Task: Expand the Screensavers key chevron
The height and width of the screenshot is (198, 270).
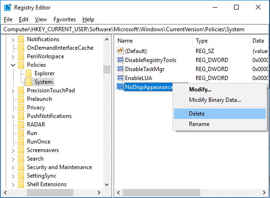Action: coord(13,151)
